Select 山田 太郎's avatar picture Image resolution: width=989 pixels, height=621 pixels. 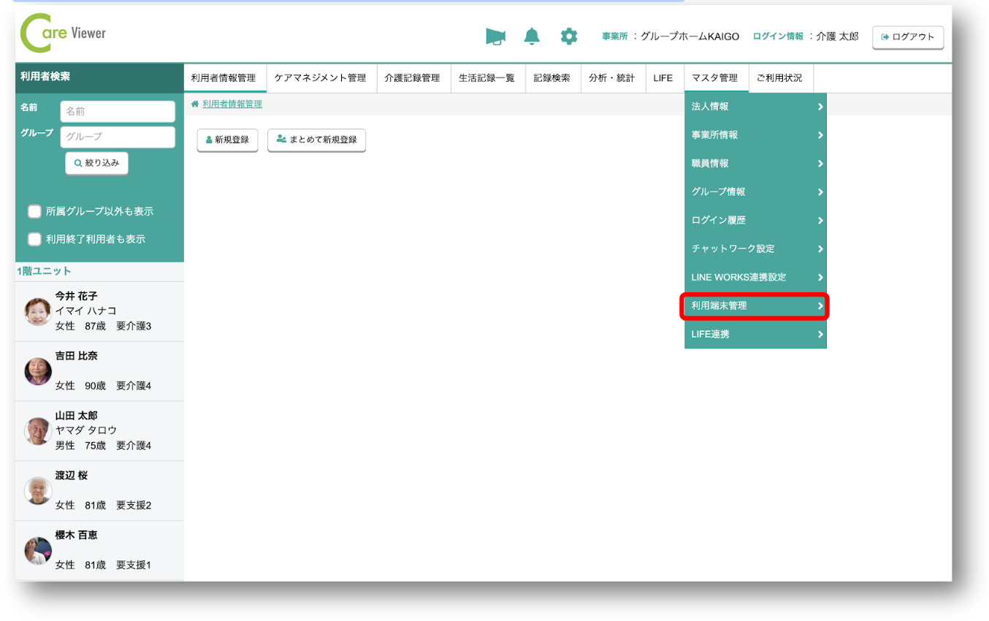[38, 431]
